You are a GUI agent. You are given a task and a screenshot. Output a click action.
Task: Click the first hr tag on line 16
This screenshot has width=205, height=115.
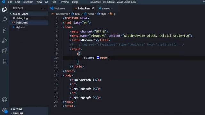click(x=73, y=84)
